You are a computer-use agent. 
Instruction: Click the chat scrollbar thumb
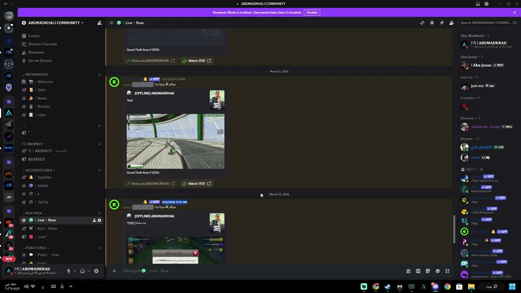(x=454, y=230)
